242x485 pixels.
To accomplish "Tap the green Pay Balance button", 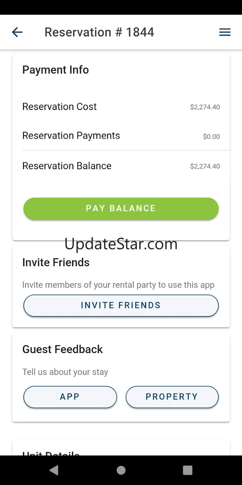I will [x=121, y=209].
